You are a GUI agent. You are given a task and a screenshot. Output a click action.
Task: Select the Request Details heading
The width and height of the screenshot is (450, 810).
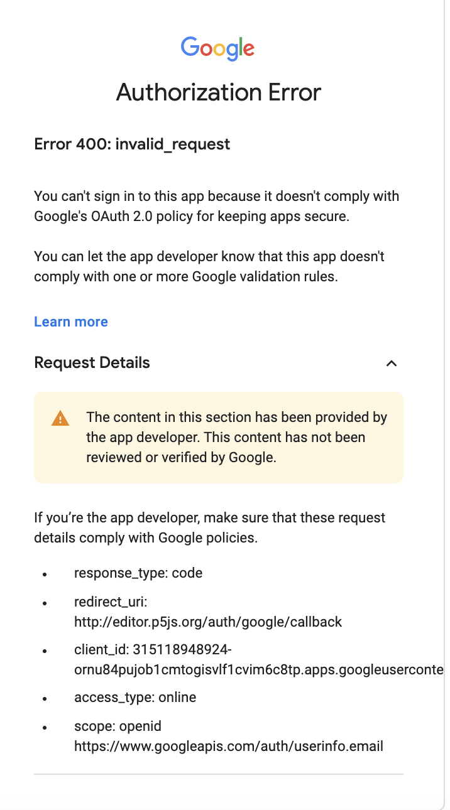(92, 362)
